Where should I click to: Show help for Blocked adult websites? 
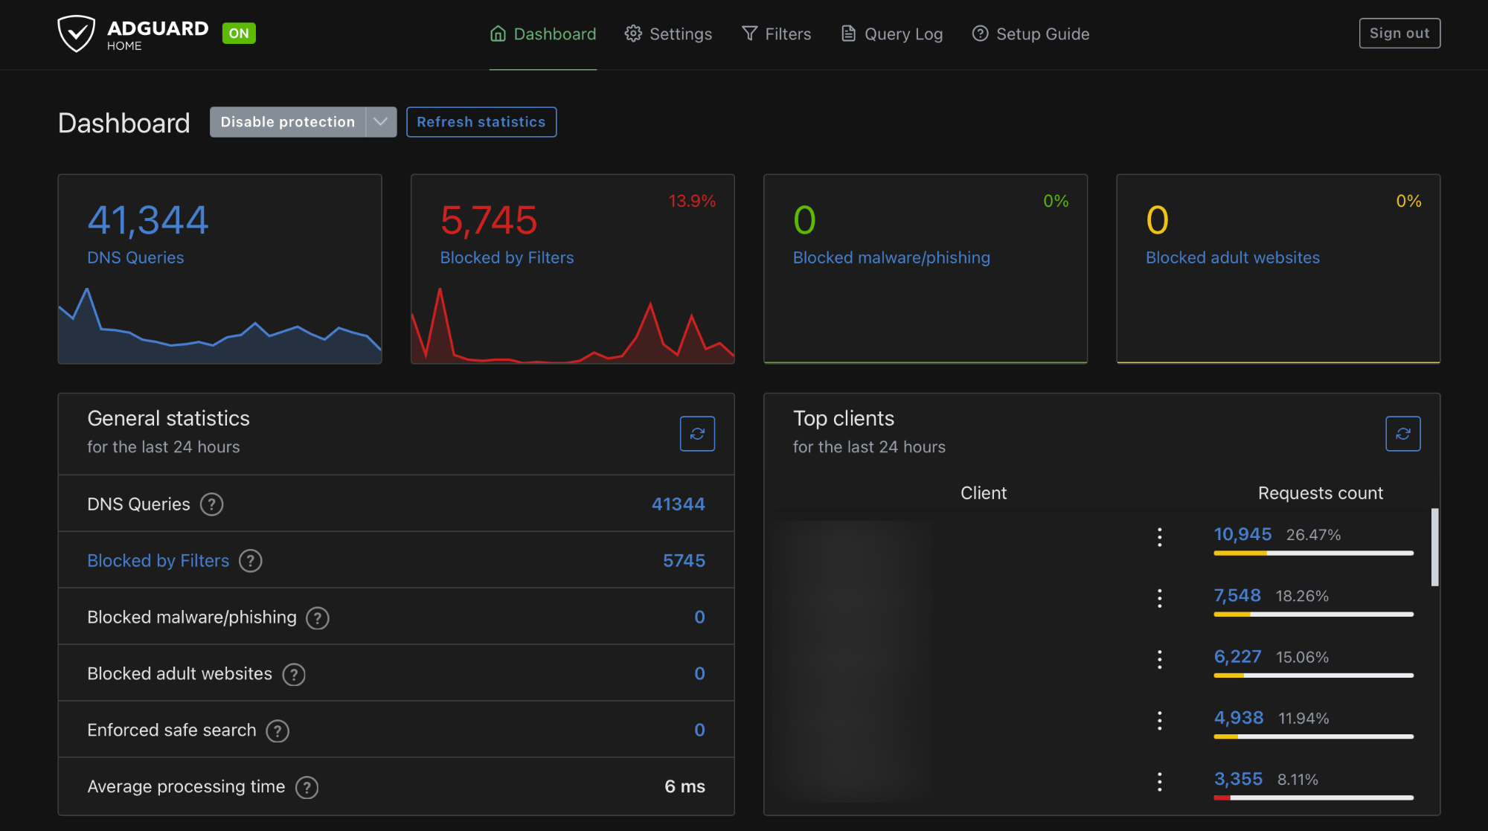[x=294, y=674]
